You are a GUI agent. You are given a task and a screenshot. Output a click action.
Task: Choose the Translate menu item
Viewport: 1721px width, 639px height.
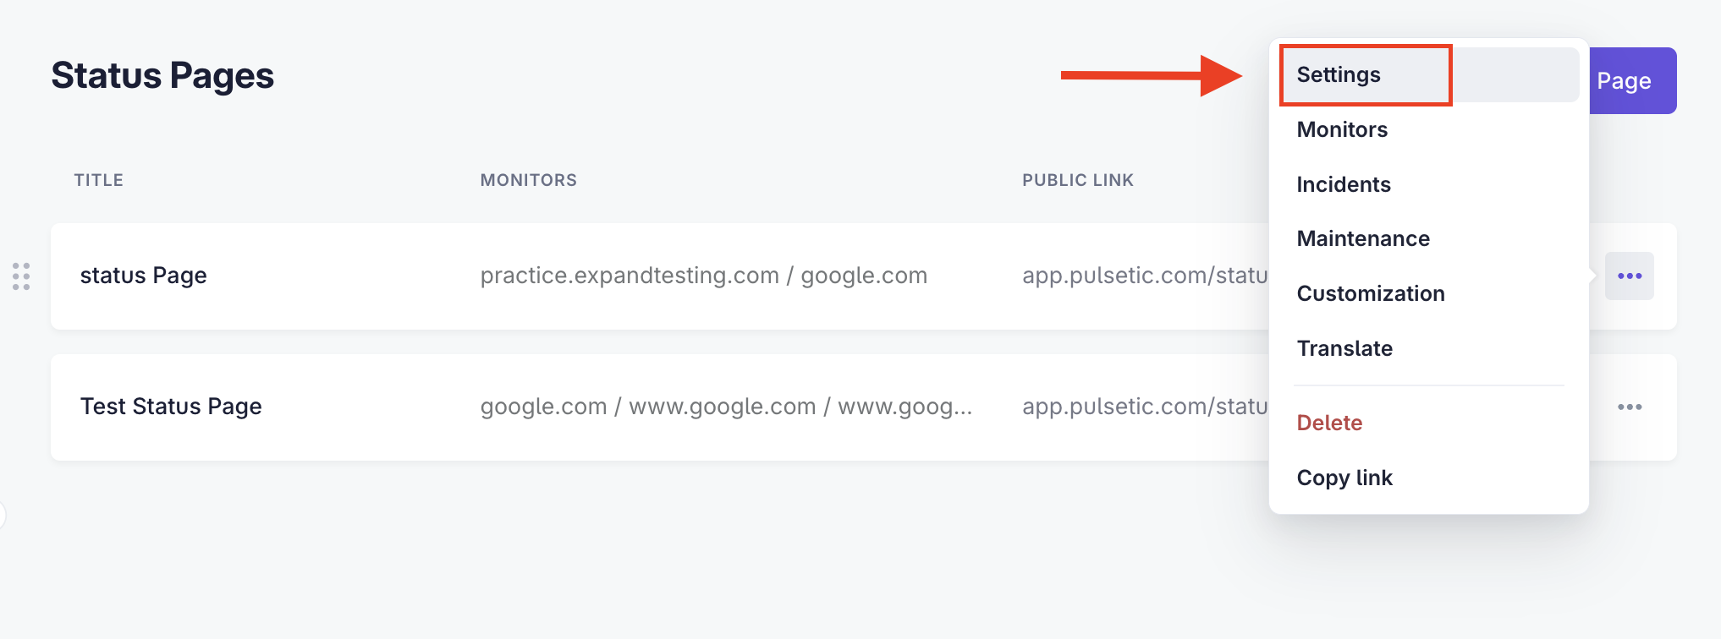(x=1429, y=348)
